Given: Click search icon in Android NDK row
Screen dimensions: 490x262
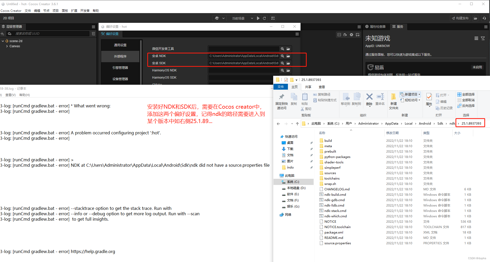Looking at the screenshot, I should (x=282, y=56).
